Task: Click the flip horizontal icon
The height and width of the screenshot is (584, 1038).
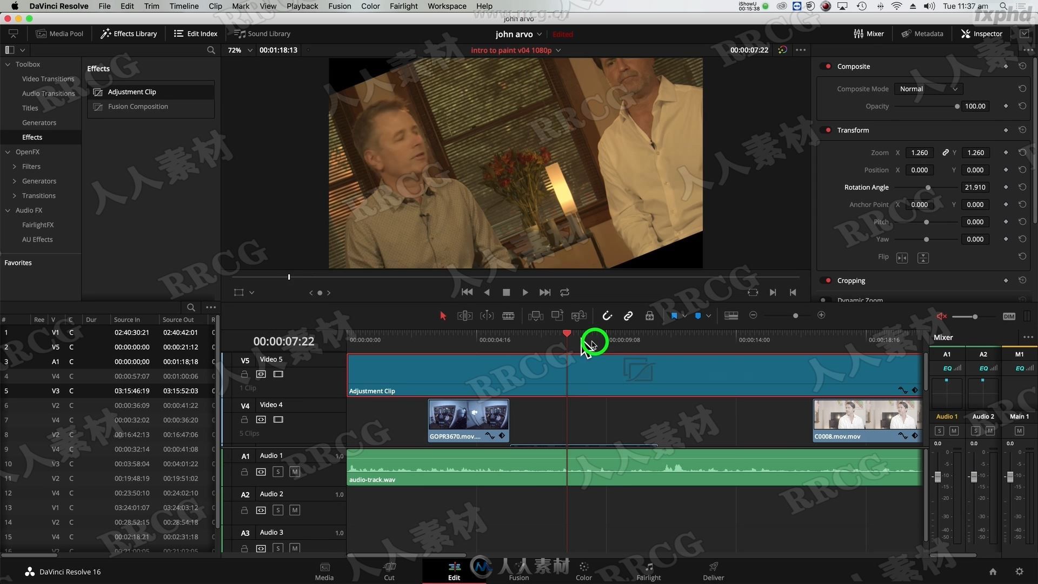Action: (x=902, y=258)
